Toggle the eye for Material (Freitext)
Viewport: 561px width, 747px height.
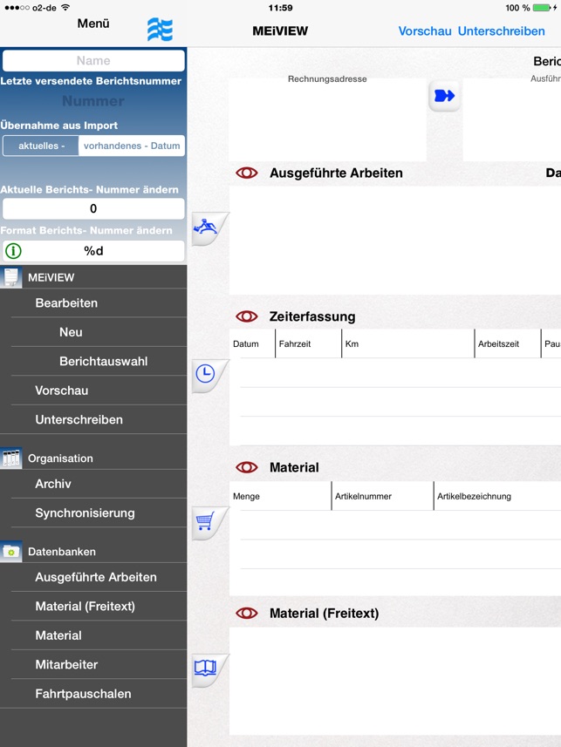[x=247, y=613]
